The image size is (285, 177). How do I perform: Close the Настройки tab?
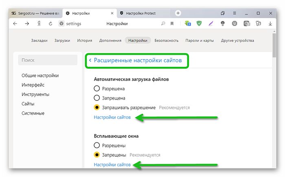point(112,13)
